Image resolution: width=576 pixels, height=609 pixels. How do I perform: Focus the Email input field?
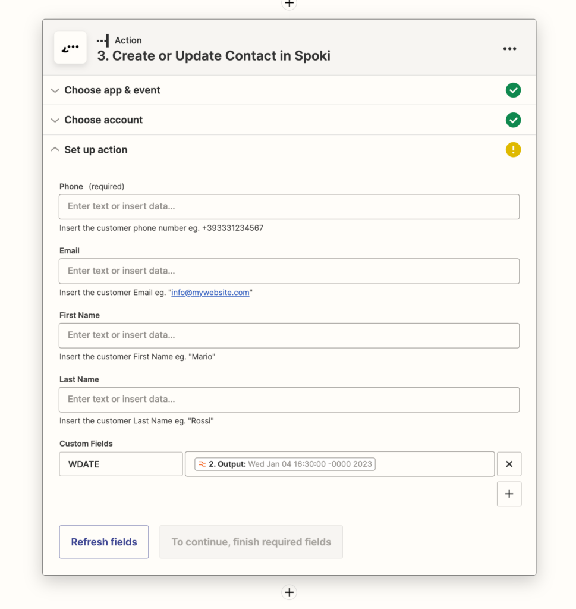[x=289, y=271]
